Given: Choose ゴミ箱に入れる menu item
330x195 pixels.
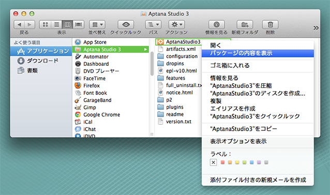Looking at the screenshot, I should (x=258, y=65).
